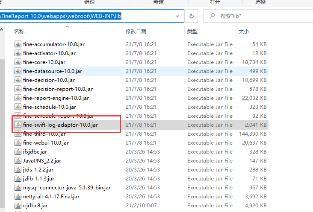Select file netty-all-4.1.17.Final.jar

tap(51, 196)
